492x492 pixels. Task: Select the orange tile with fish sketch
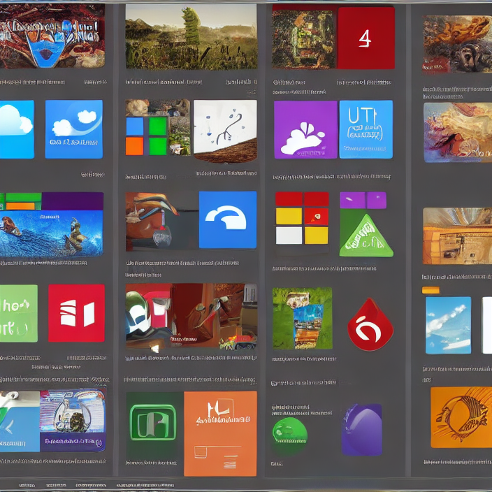click(461, 417)
